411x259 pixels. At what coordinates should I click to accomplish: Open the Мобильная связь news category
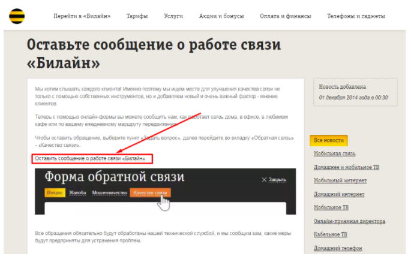335,153
